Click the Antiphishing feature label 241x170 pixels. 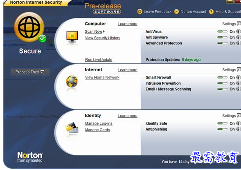pyautogui.click(x=156, y=129)
